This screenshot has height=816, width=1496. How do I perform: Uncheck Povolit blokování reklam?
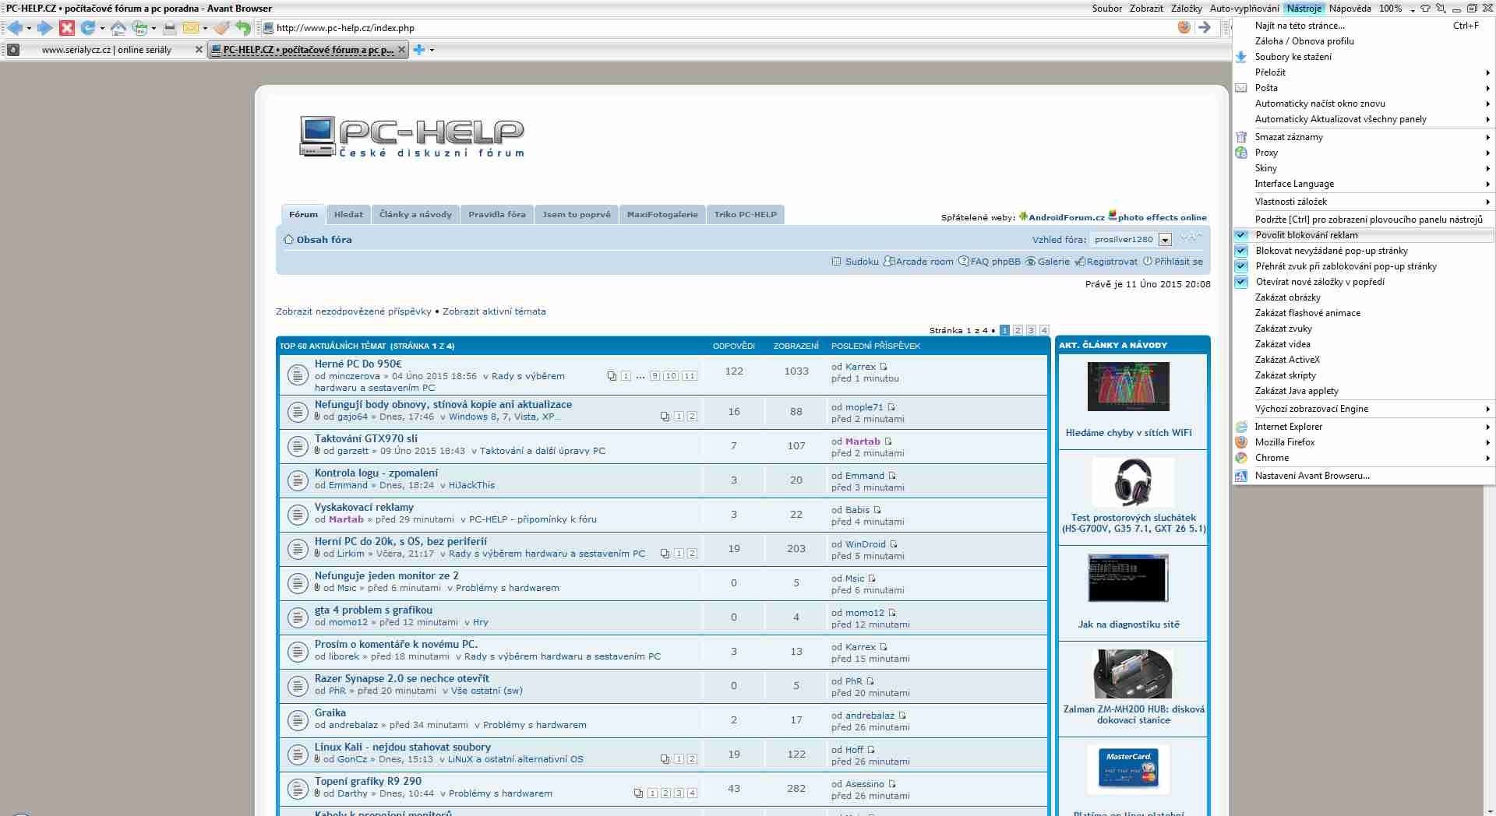tap(1306, 235)
